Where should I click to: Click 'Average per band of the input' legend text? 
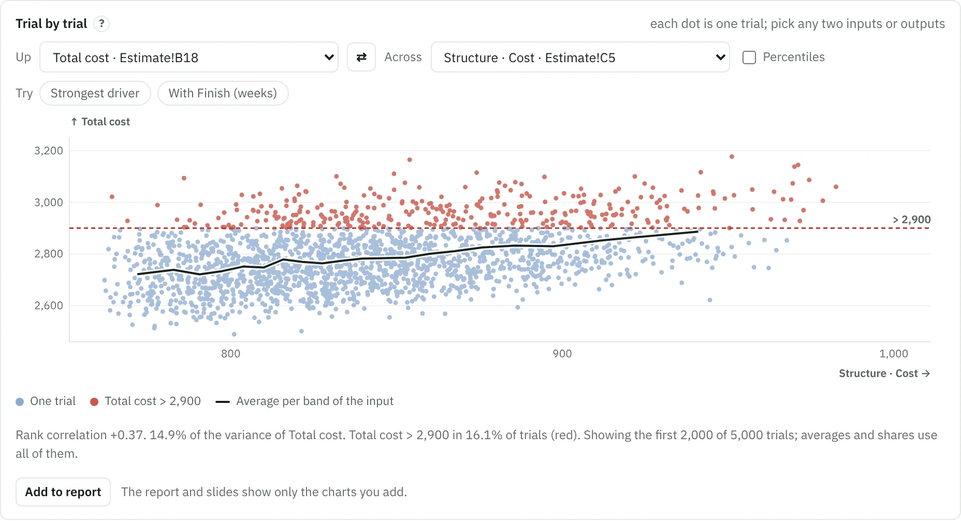[315, 401]
